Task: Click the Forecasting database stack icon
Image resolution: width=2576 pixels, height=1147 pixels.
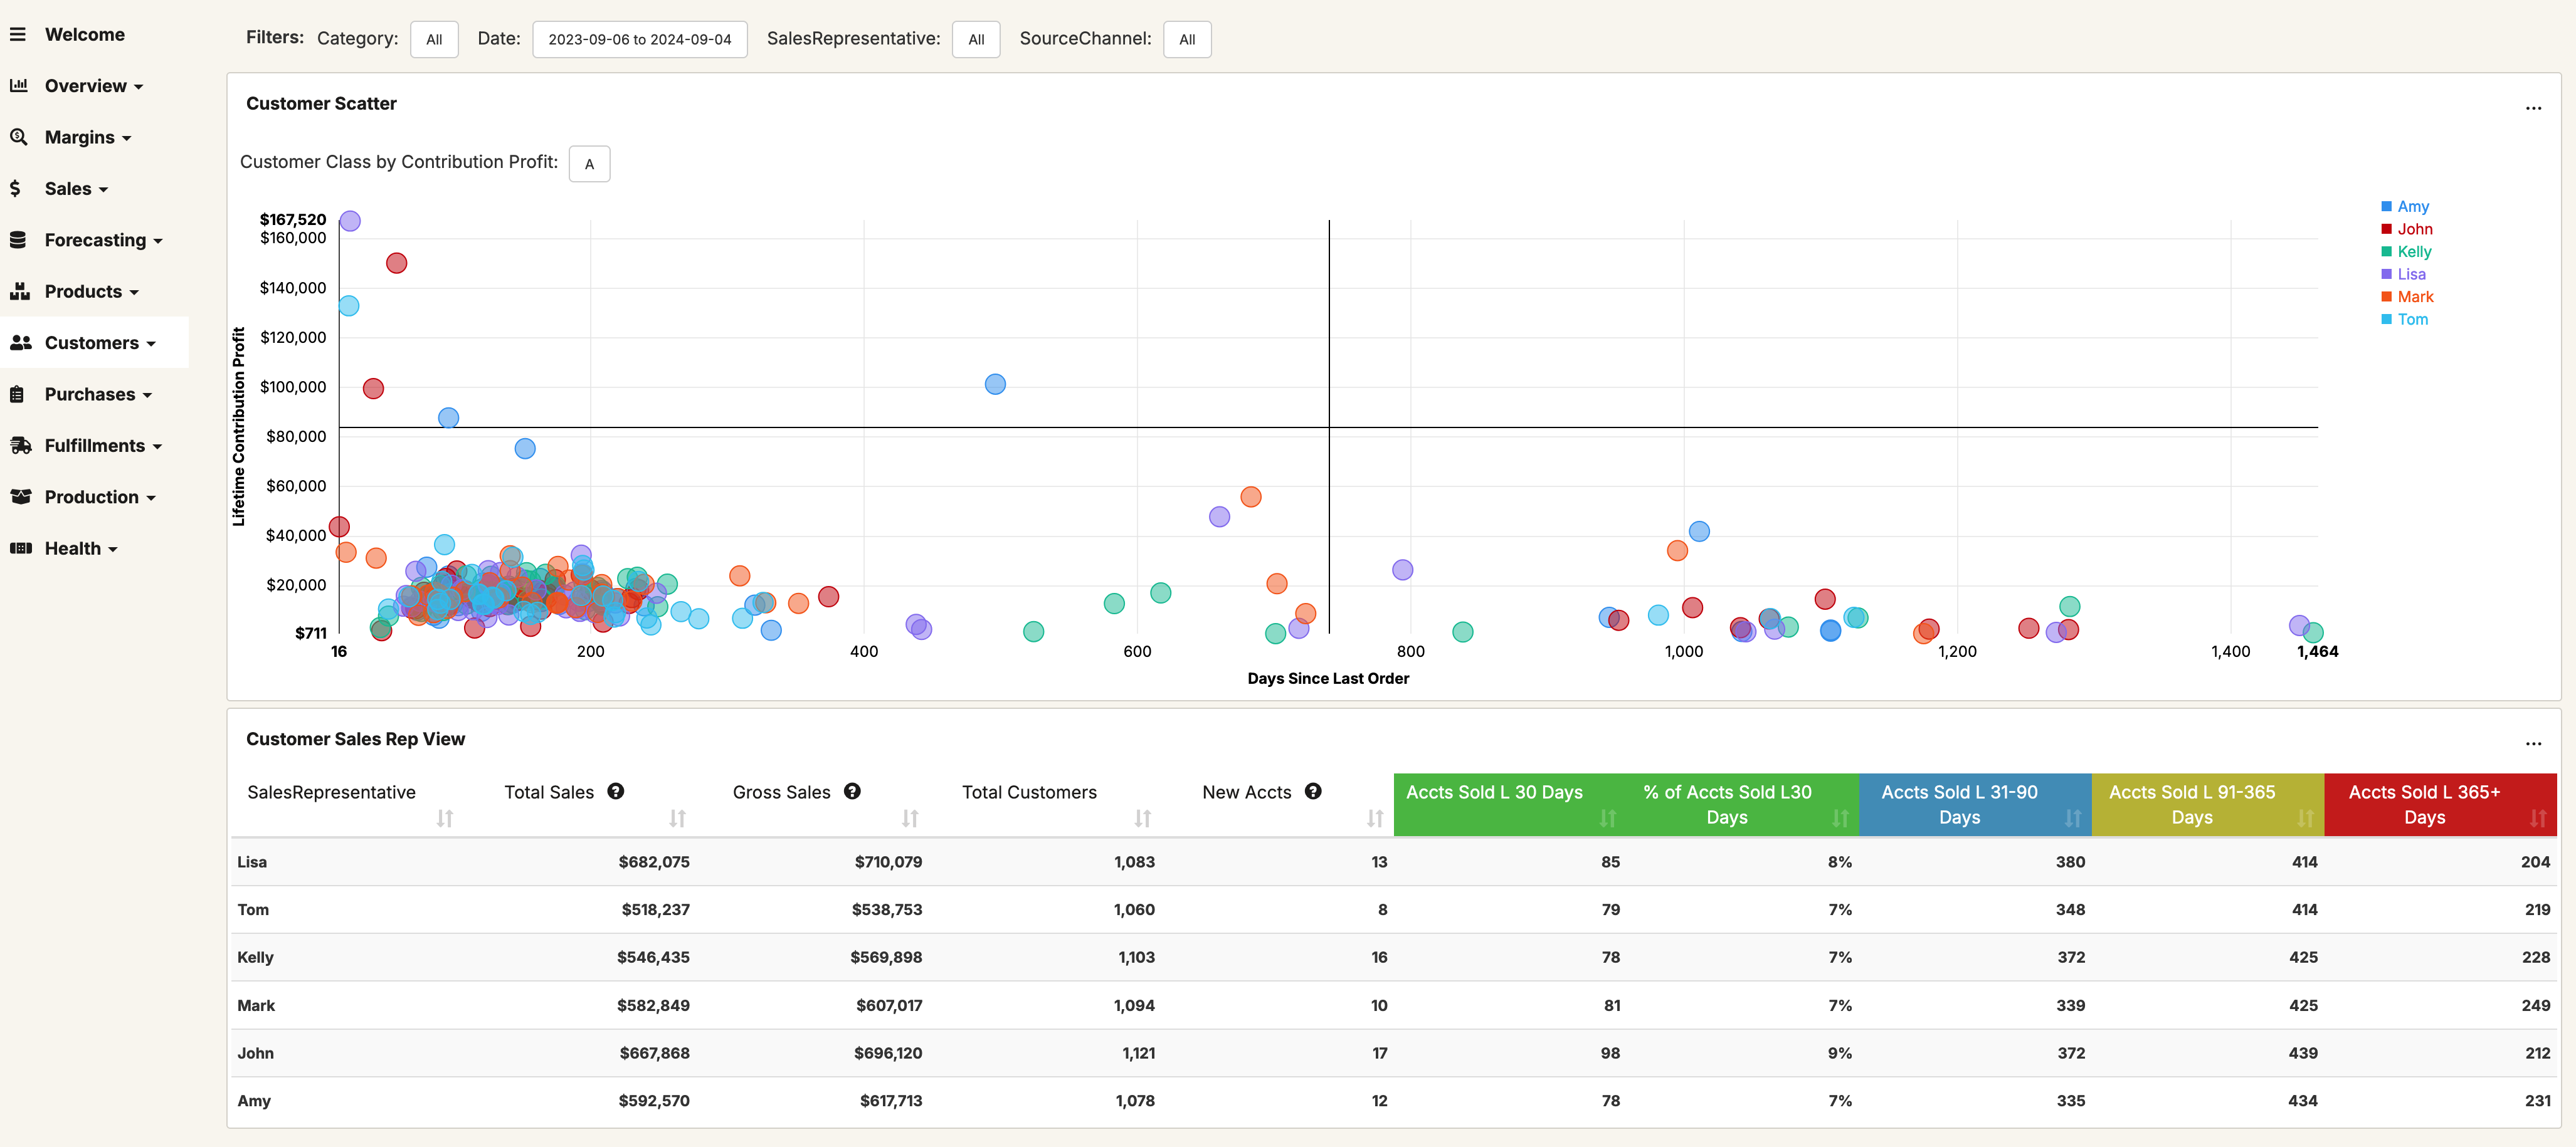Action: (x=18, y=240)
